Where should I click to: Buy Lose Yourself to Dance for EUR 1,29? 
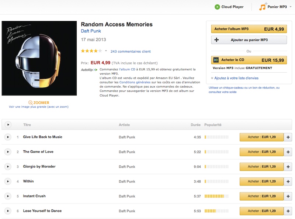point(261,211)
